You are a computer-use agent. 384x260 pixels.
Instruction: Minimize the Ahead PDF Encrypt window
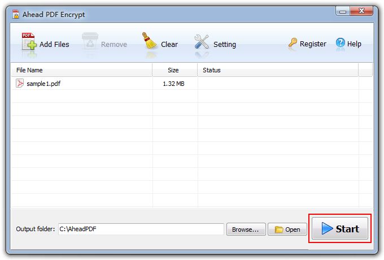343,11
